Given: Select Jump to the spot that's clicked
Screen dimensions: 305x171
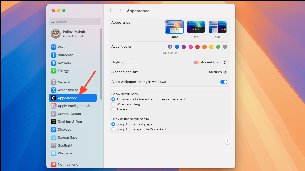Looking at the screenshot, I should click(x=113, y=129).
